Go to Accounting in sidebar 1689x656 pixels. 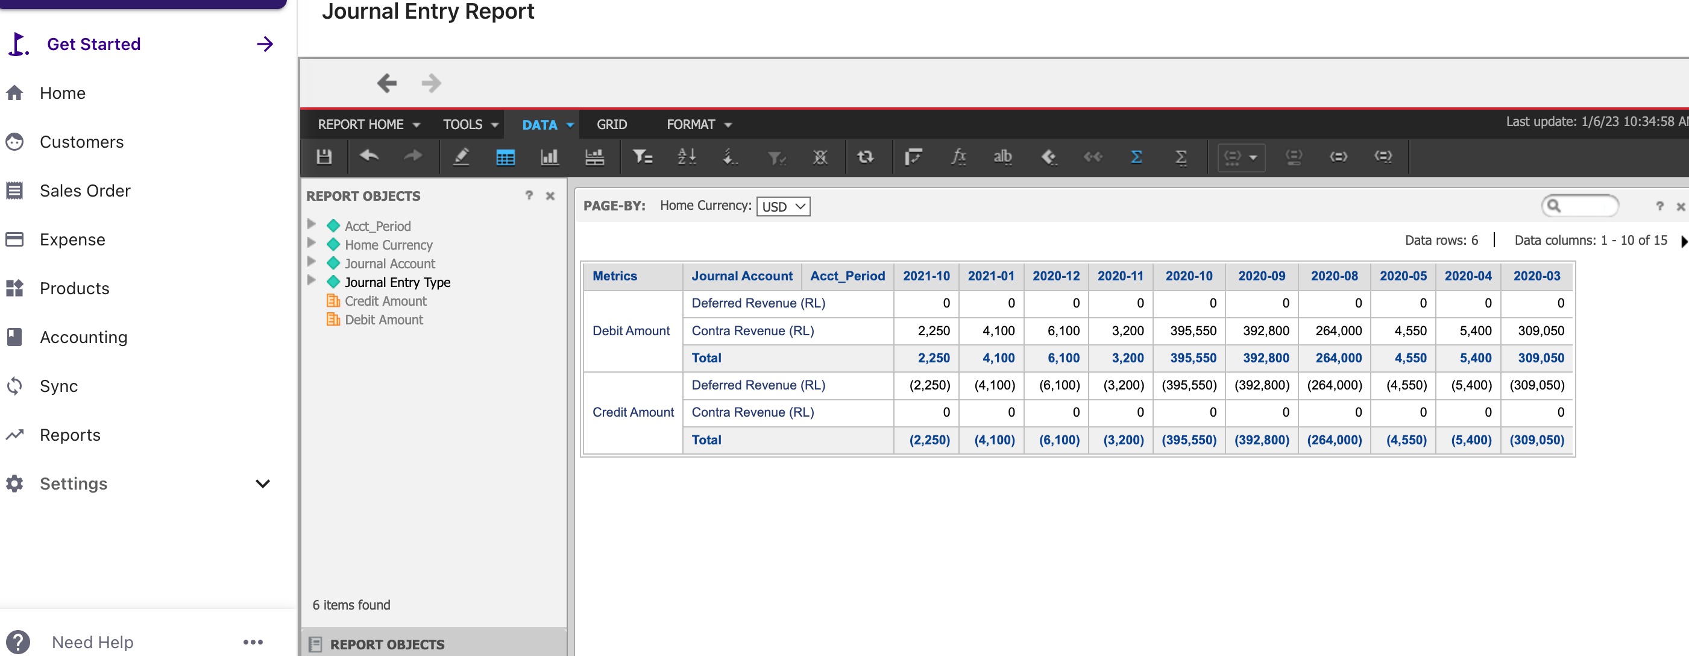(83, 337)
